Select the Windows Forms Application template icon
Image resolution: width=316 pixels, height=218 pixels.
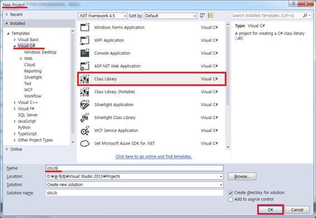(85, 27)
